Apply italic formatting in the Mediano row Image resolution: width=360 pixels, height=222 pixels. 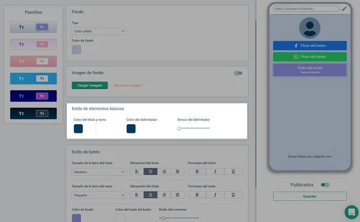pos(215,172)
